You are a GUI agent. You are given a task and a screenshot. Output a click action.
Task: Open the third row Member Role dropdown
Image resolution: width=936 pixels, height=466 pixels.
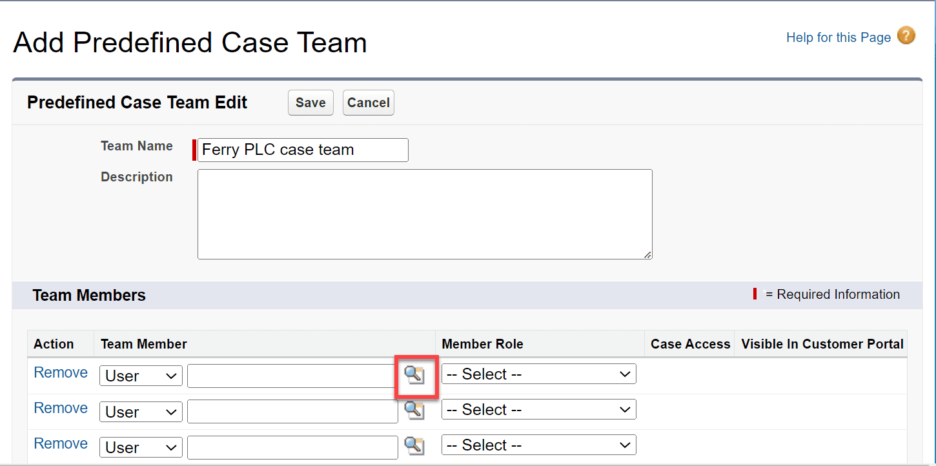pos(538,445)
